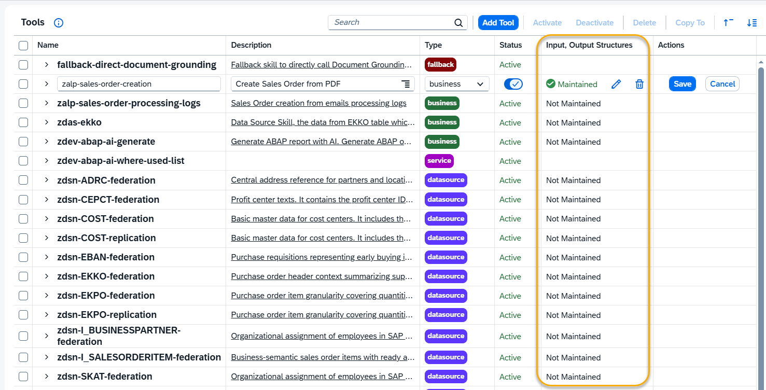Toggle the status switch for zalp-sales-order-creation
This screenshot has width=766, height=390.
coord(513,84)
